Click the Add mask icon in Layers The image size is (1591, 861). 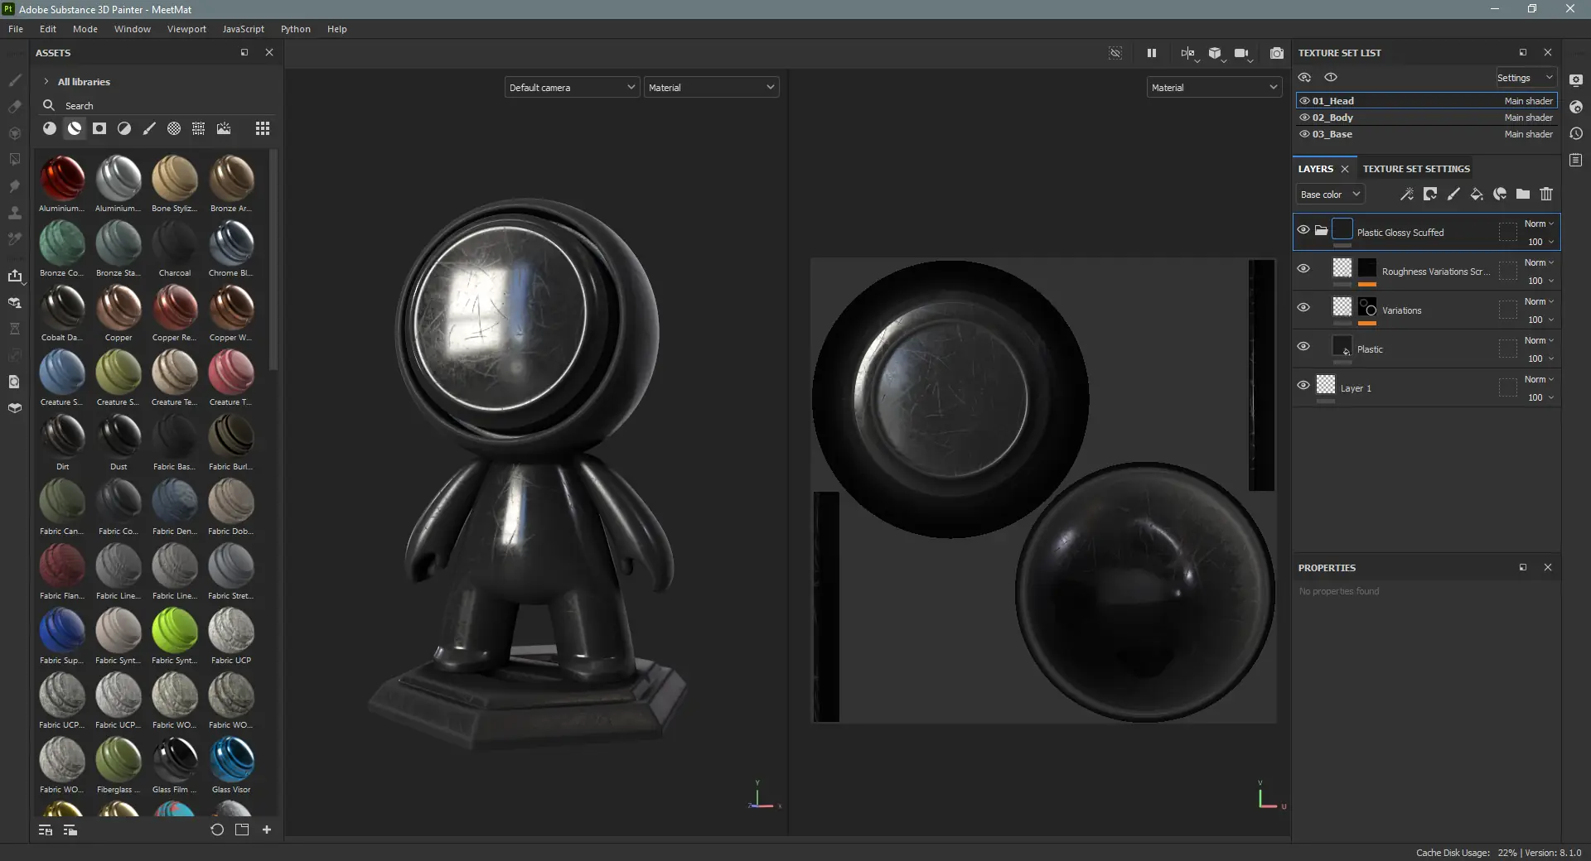pyautogui.click(x=1430, y=194)
